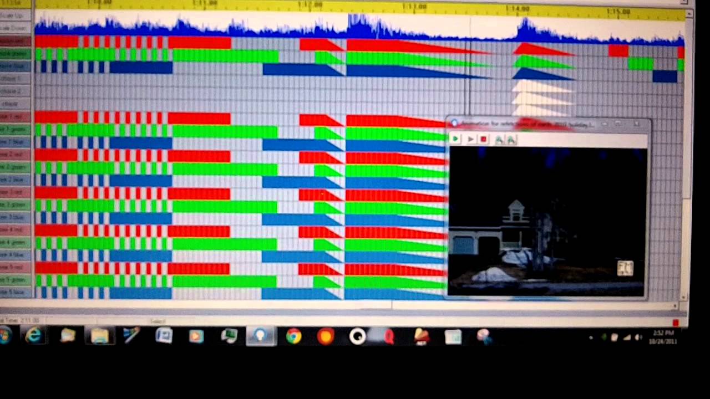
Task: Select the '4 blue' channel button
Action: tap(16, 255)
